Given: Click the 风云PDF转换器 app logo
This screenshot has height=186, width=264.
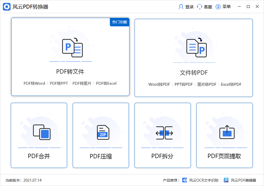Looking at the screenshot, I should point(6,6).
